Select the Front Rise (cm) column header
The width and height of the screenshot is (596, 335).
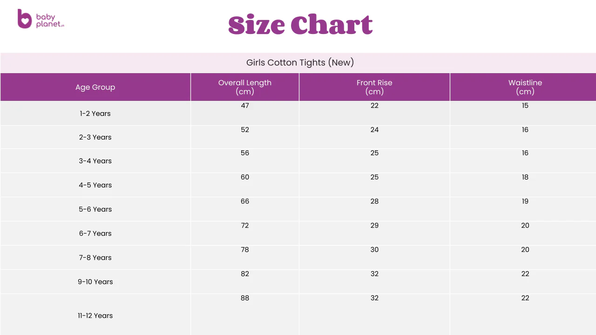tap(374, 87)
